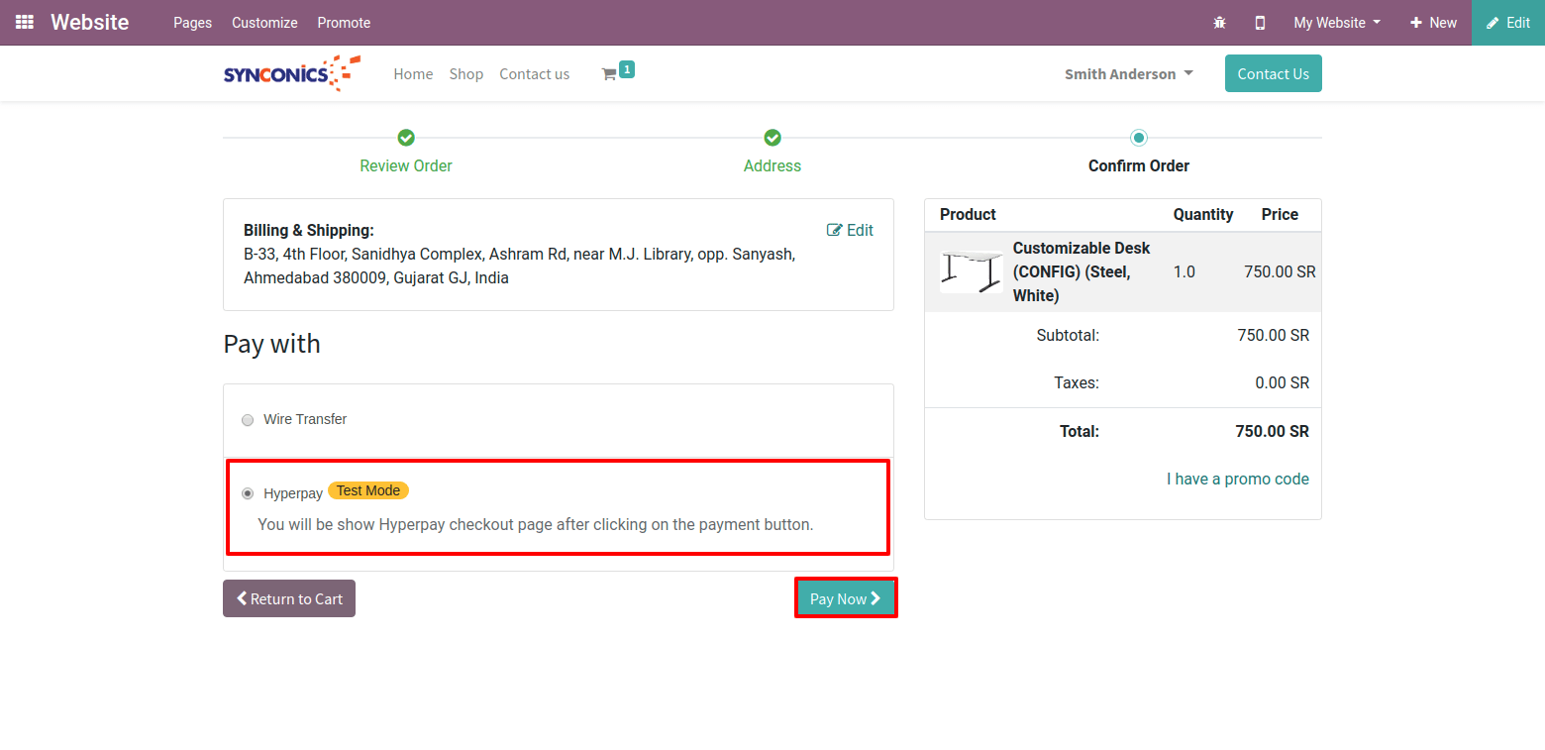
Task: Click the Website app title
Action: tap(90, 22)
